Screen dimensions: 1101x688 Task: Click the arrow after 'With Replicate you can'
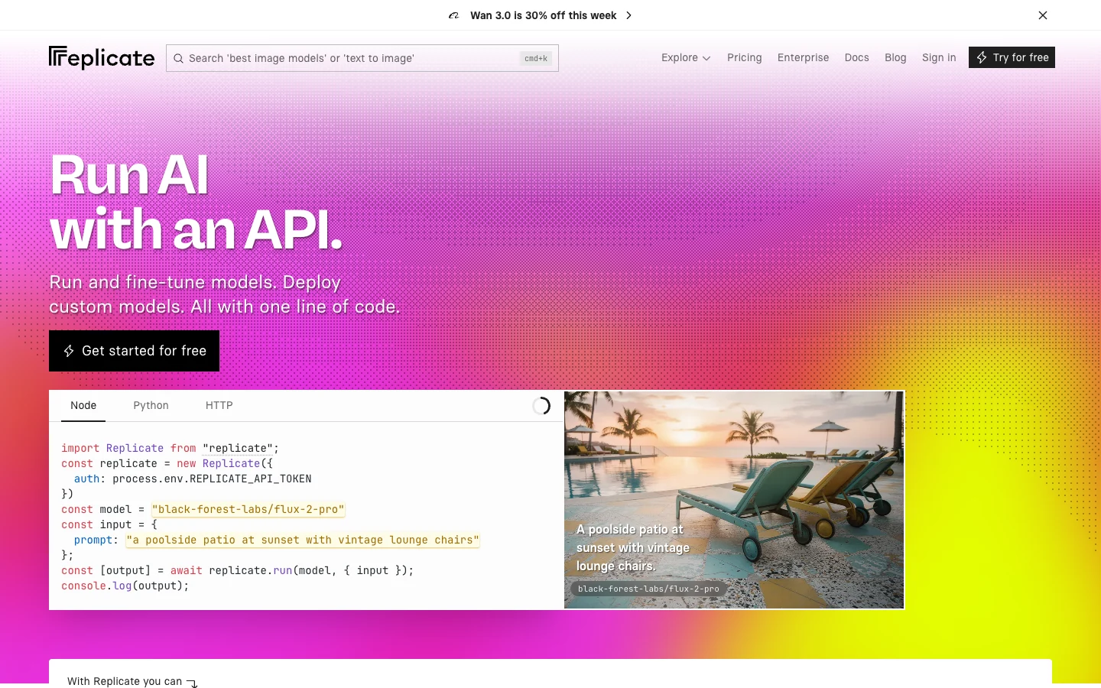[x=192, y=683]
